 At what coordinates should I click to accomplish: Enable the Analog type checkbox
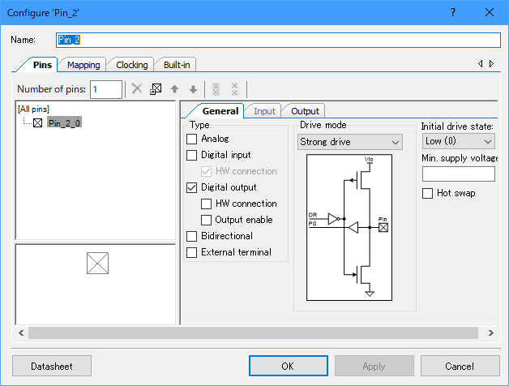click(192, 139)
